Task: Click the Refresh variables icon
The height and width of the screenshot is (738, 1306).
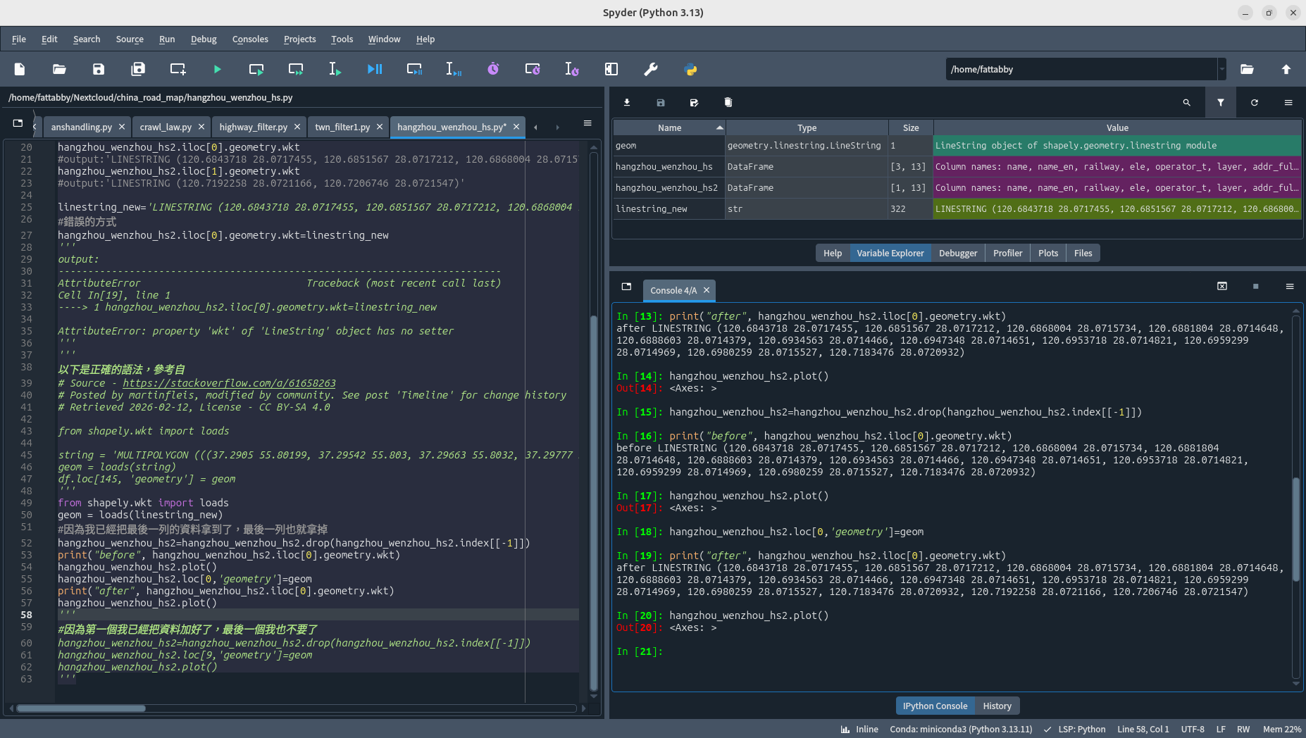Action: coord(1254,103)
